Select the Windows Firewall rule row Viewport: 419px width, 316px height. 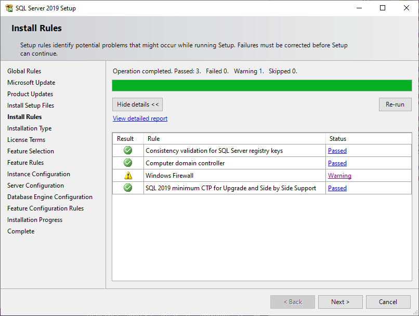pos(262,176)
